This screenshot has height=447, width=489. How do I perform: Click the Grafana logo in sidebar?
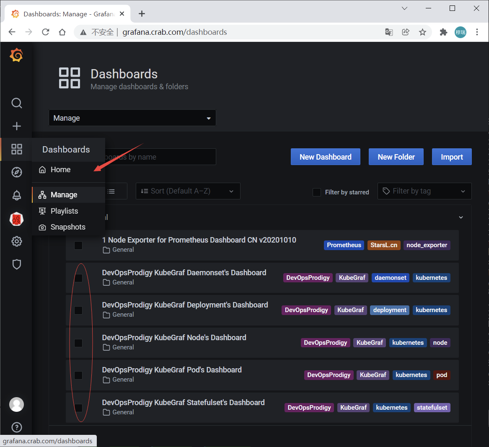click(16, 55)
